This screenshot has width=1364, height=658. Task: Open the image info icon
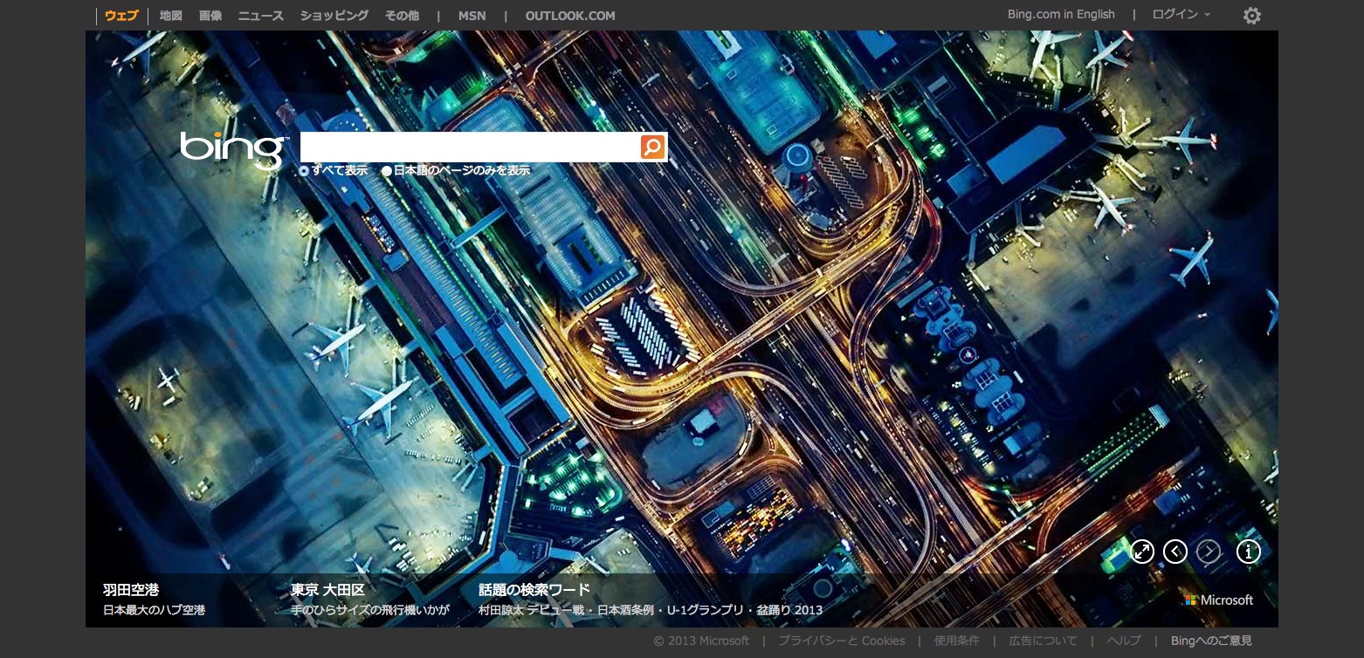(1249, 552)
